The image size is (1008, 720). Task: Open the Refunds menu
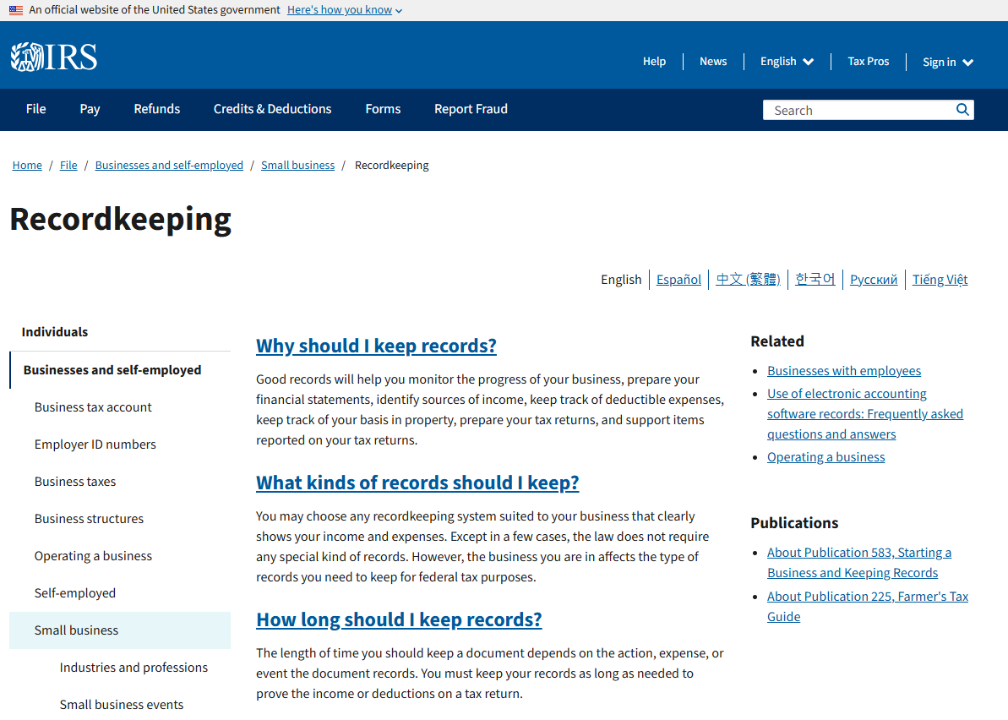click(157, 109)
